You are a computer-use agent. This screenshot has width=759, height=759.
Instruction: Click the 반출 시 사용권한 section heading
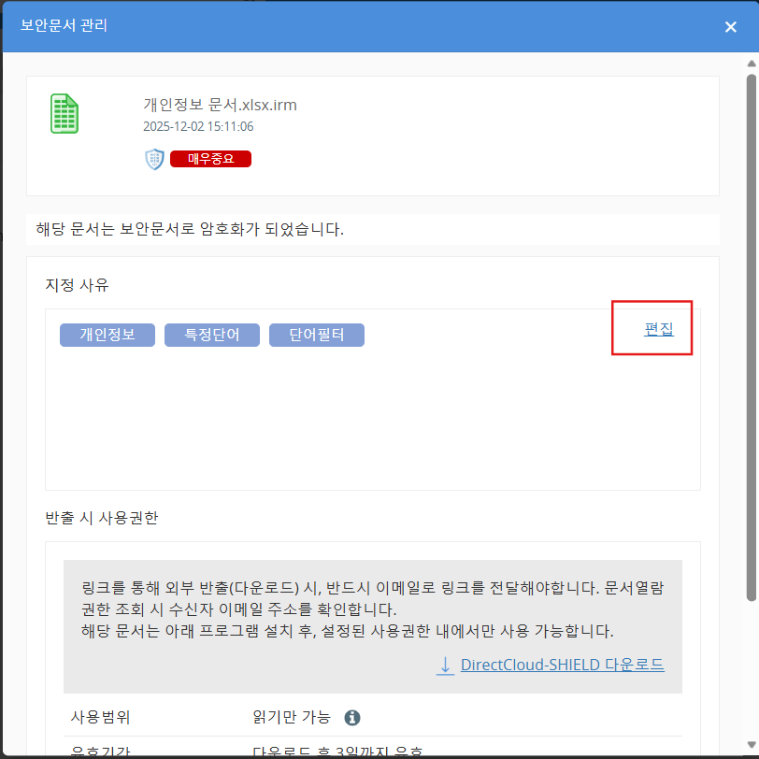(102, 517)
